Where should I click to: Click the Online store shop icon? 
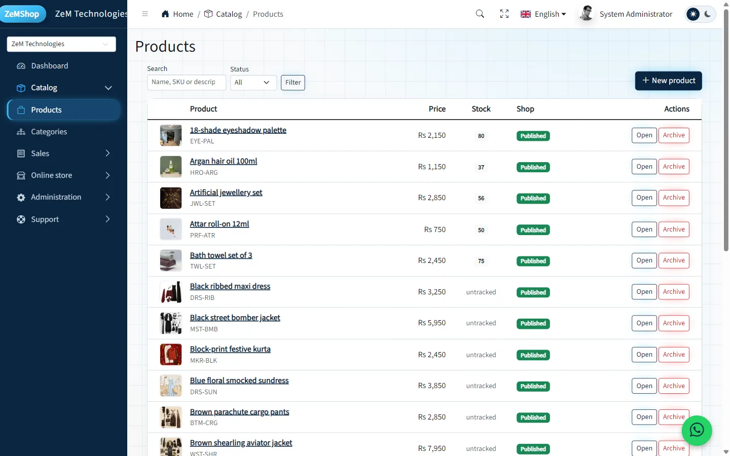[21, 175]
